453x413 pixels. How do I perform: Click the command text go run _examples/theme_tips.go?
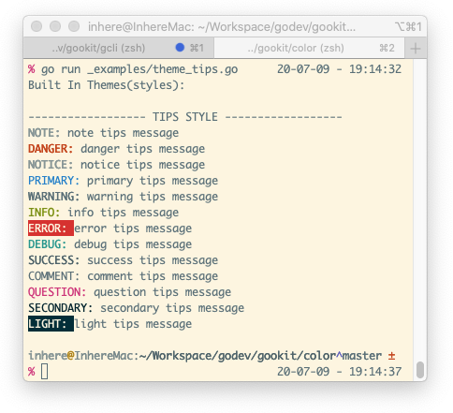(139, 69)
